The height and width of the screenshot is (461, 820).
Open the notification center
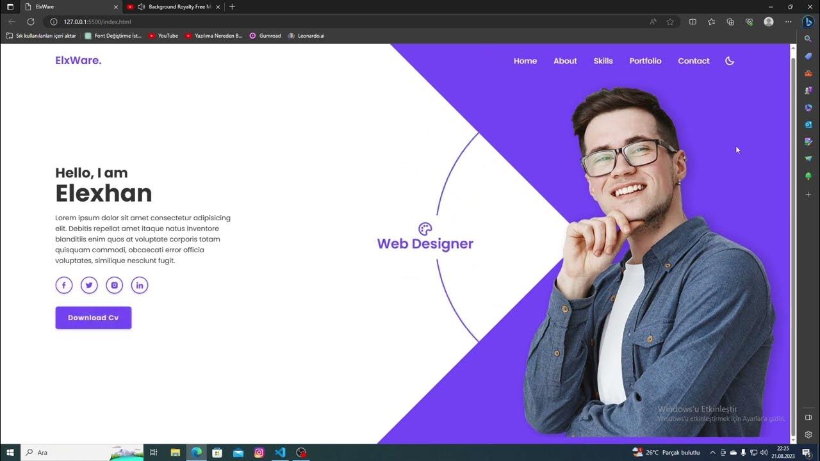(x=807, y=453)
